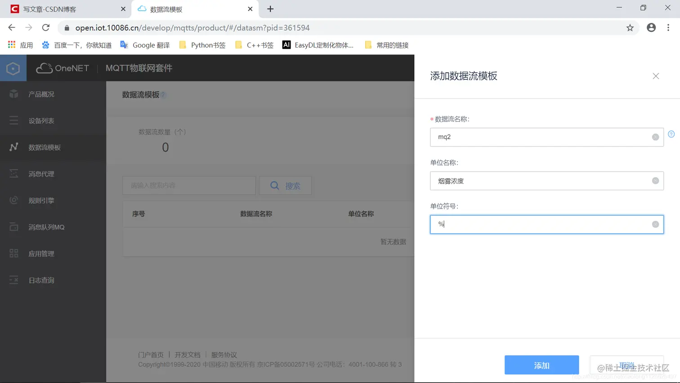
Task: Close the 数据流模板 browser tab
Action: click(250, 9)
